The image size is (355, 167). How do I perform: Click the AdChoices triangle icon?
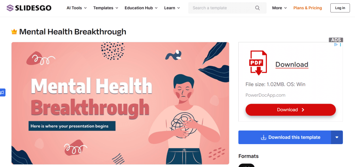336,45
